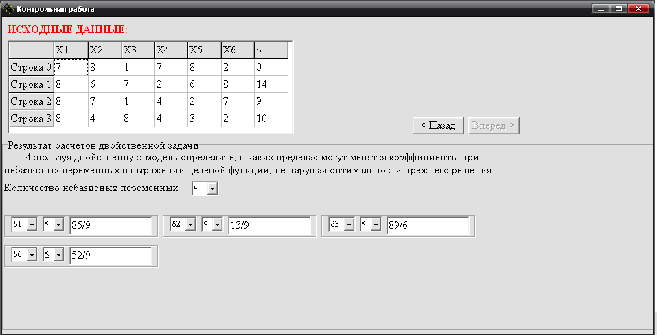Open the non-basic variables count dropdown

pos(212,188)
